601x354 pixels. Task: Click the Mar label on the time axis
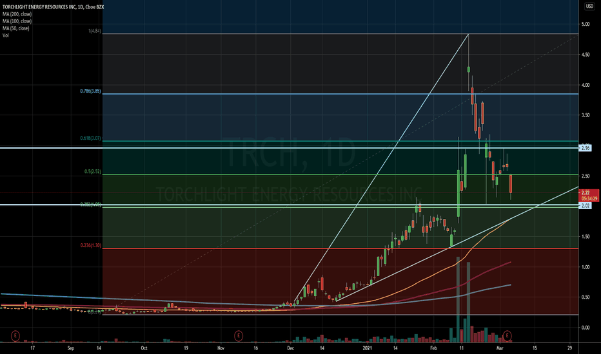pos(500,348)
